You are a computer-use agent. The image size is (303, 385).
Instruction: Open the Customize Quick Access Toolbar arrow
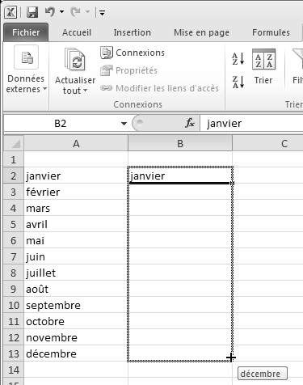point(102,12)
